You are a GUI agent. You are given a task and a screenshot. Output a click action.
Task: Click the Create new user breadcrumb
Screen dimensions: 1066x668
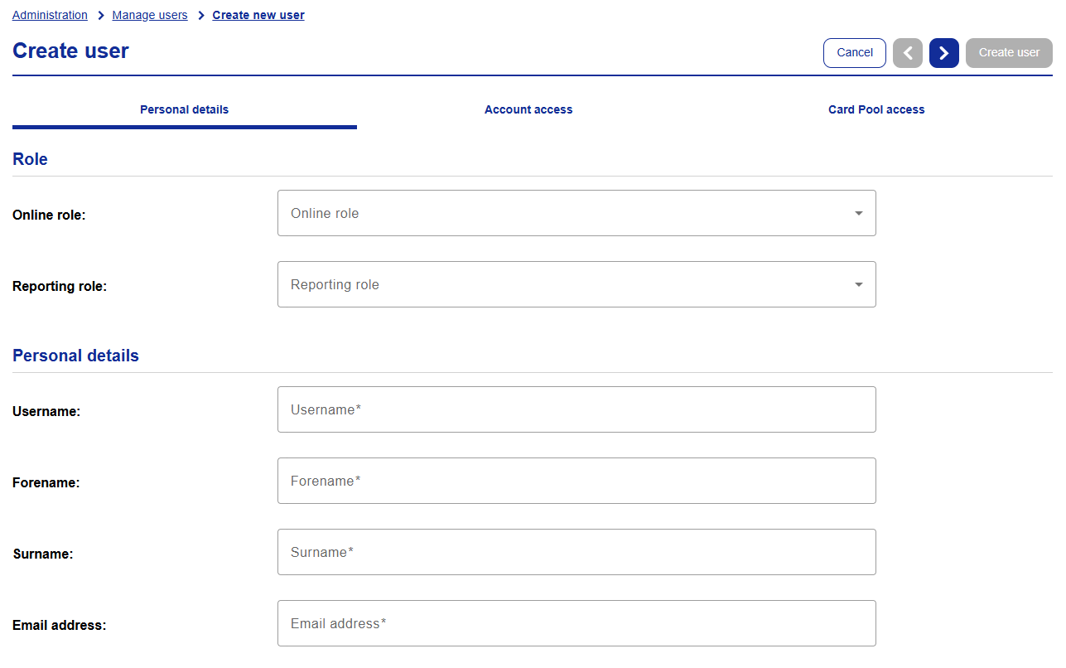point(258,15)
